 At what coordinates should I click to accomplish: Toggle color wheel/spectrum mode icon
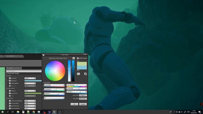pos(78,74)
